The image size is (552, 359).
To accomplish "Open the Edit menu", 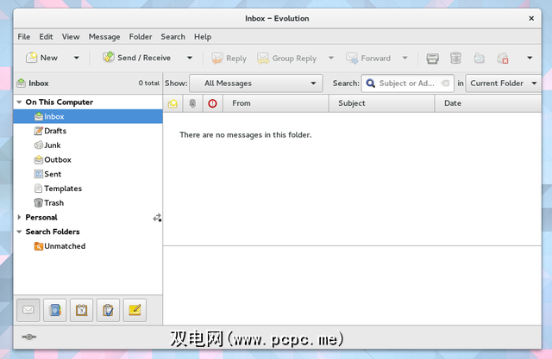I will [46, 36].
